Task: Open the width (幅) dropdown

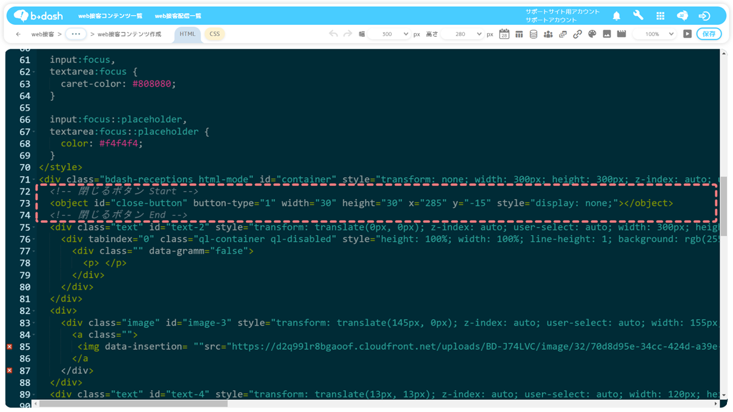Action: 389,34
